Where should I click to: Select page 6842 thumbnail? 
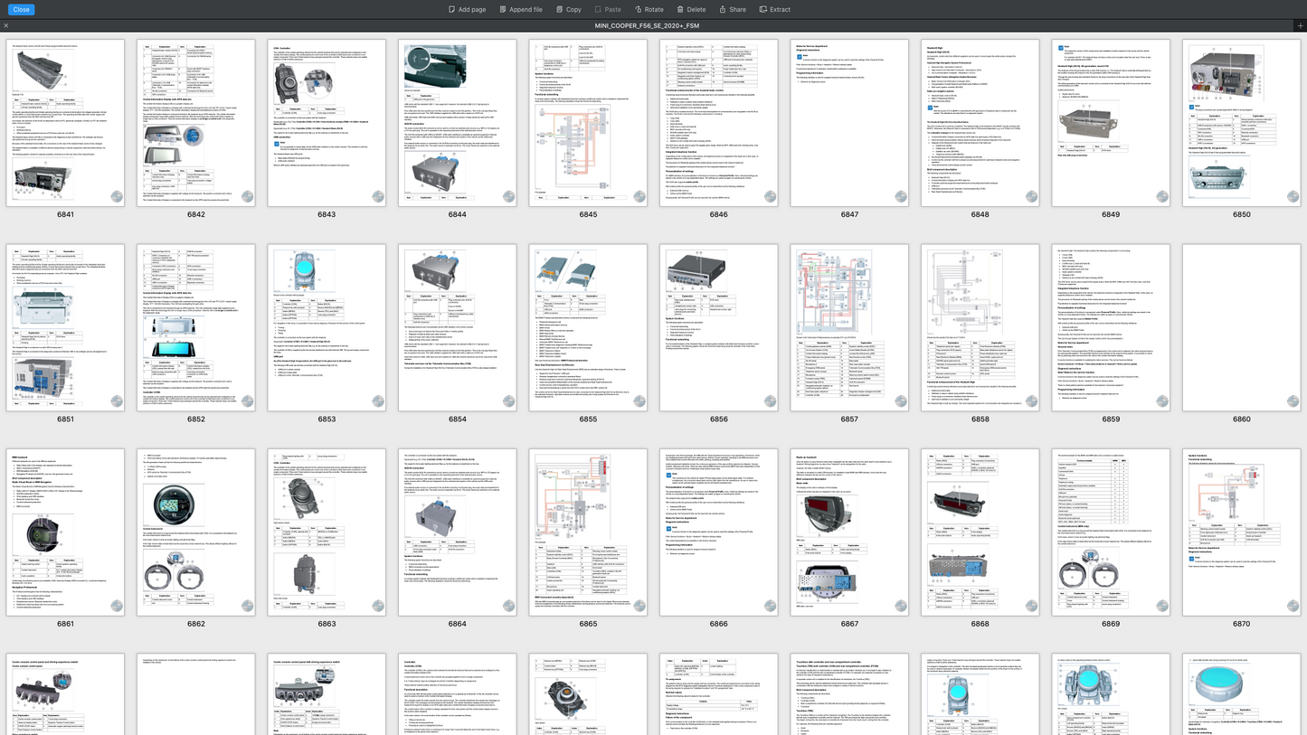pos(196,122)
